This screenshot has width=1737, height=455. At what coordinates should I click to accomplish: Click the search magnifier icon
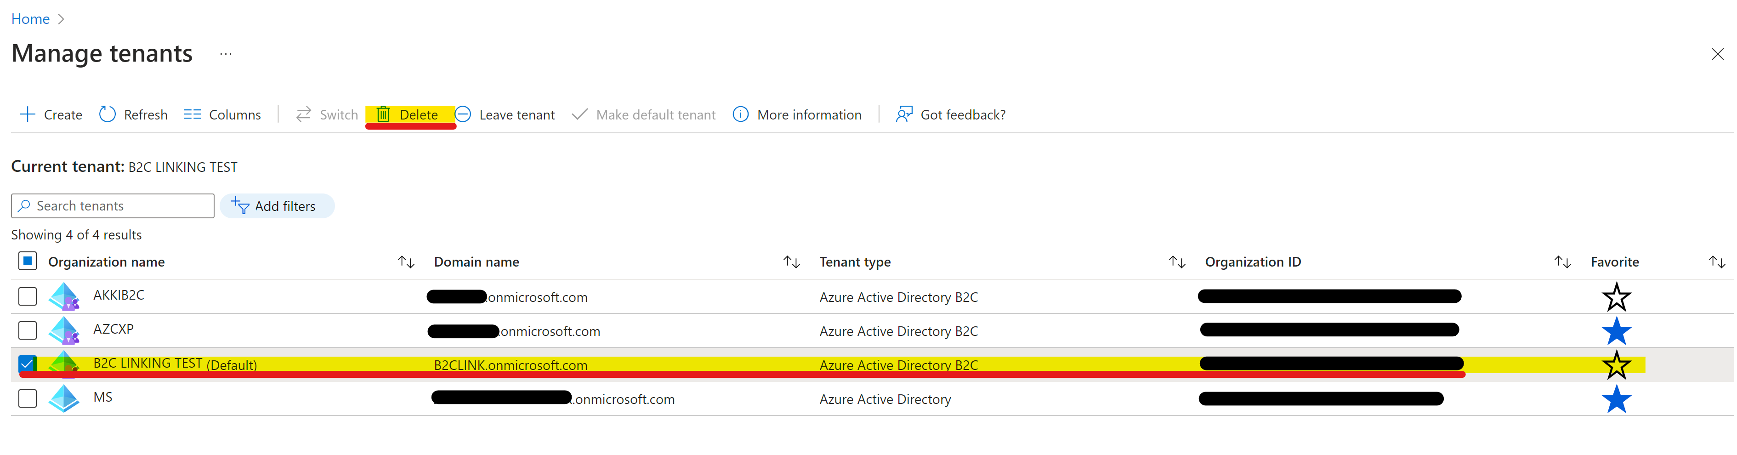click(24, 205)
